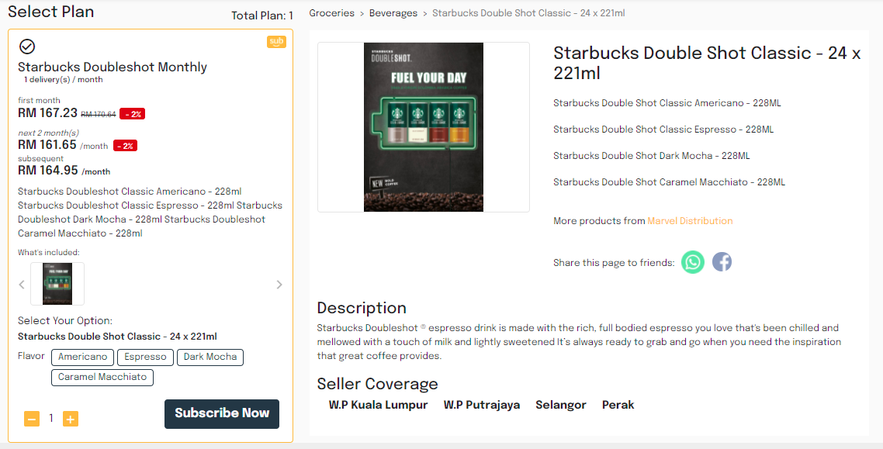Open the Groceries breadcrumb
Screen dimensions: 883x449
(331, 13)
